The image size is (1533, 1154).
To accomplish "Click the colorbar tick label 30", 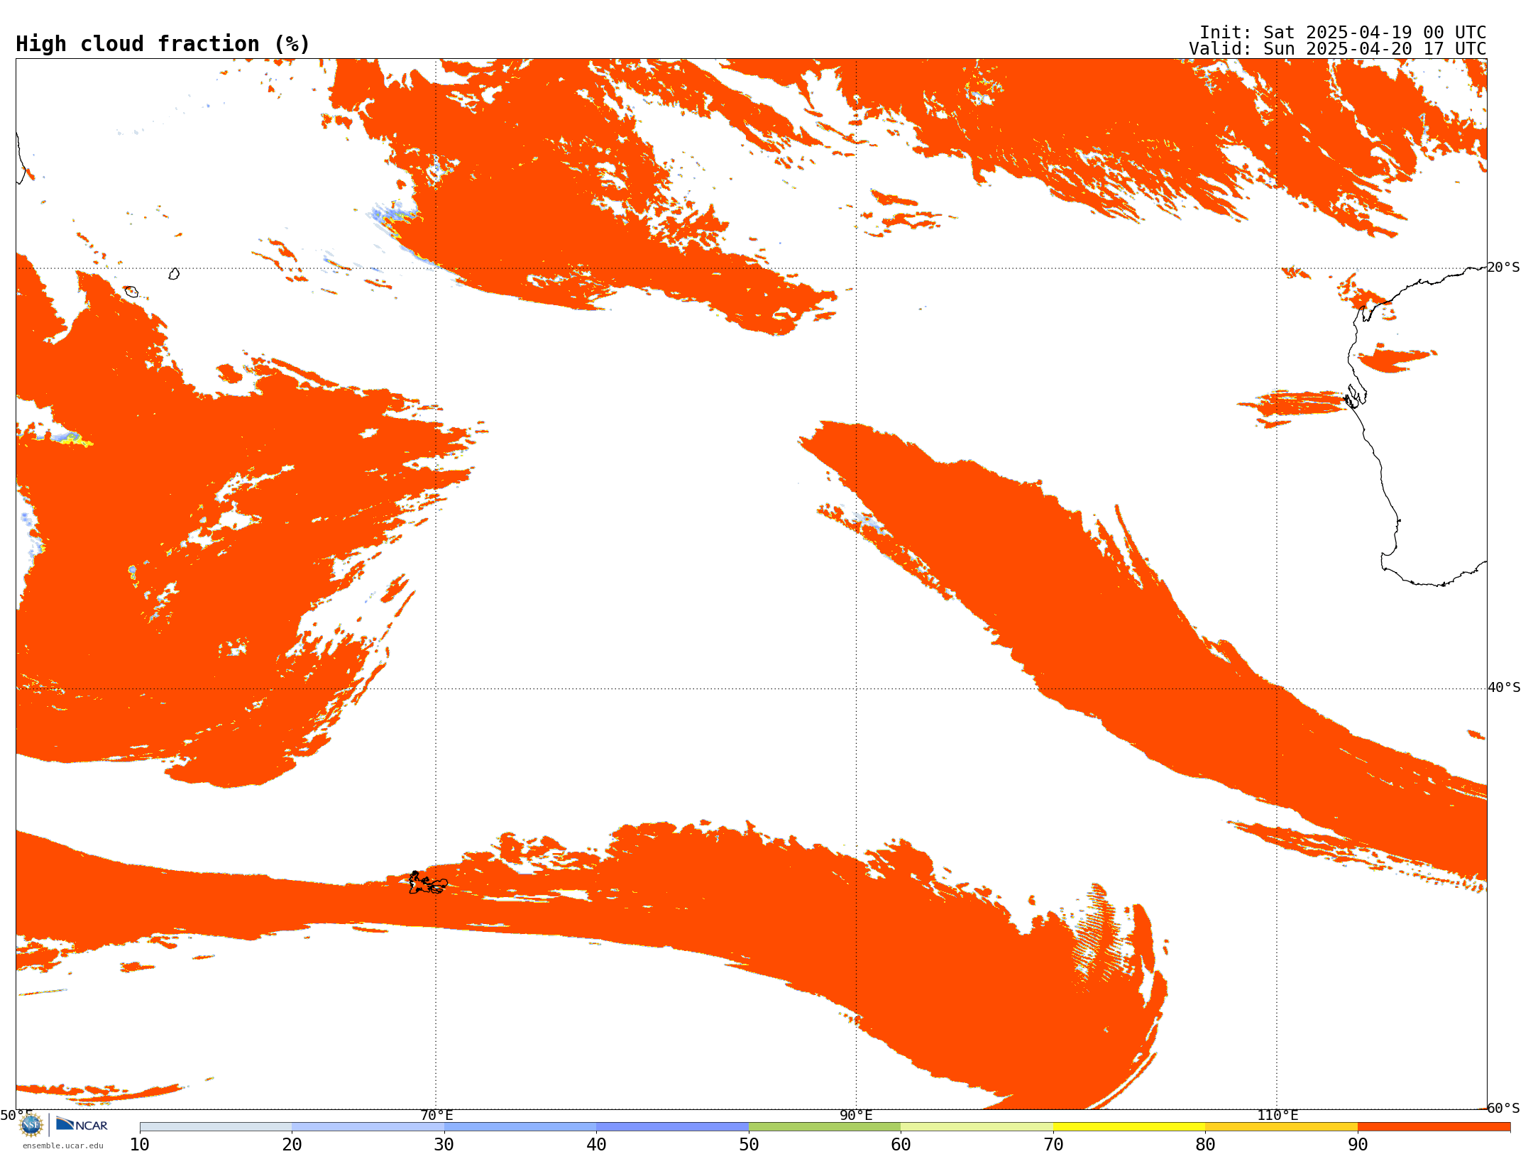I will point(444,1145).
